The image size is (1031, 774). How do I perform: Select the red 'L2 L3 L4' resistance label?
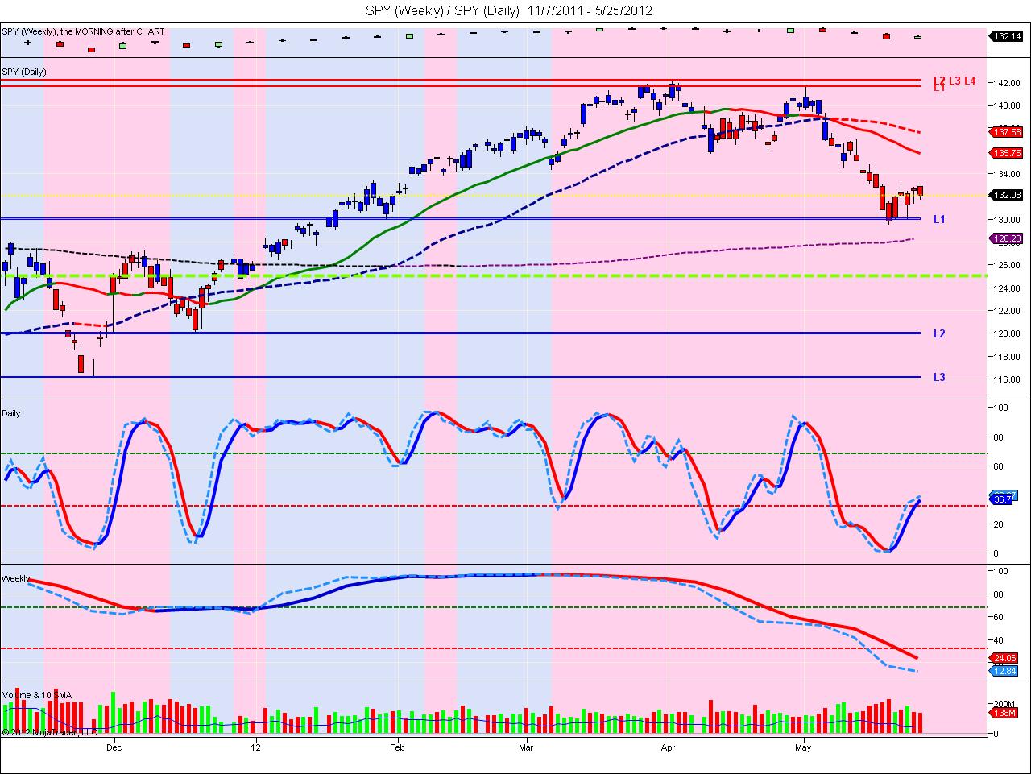(x=954, y=81)
